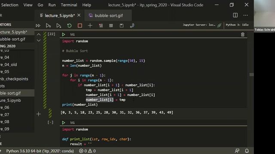Expand the nb_checkpoints folder
This screenshot has width=275, height=154.
(x=17, y=79)
